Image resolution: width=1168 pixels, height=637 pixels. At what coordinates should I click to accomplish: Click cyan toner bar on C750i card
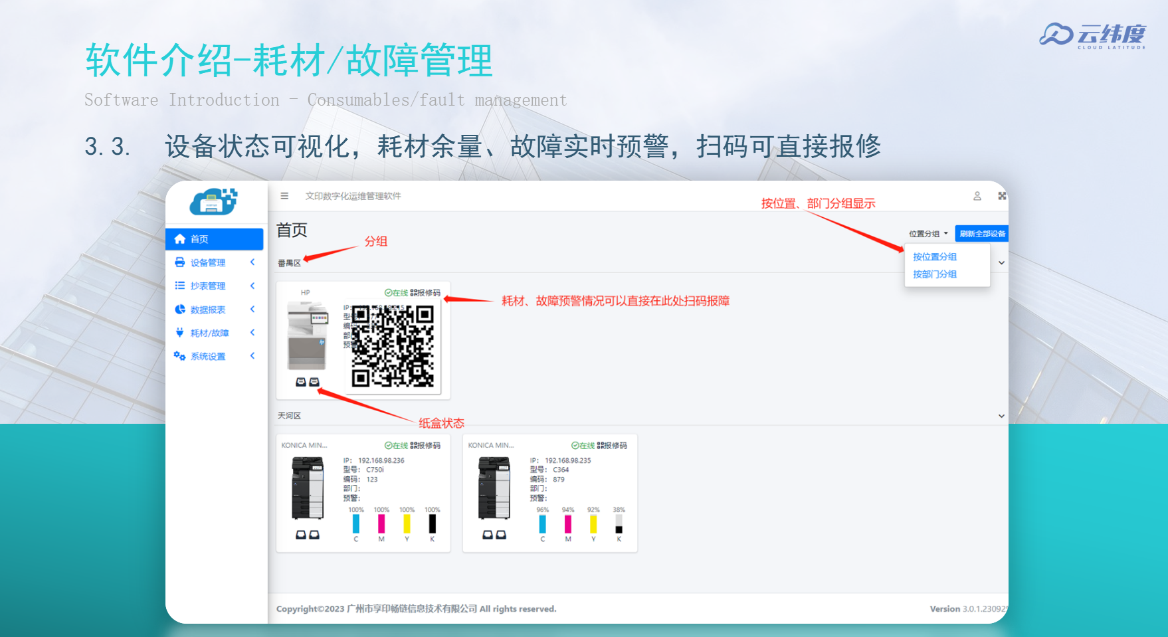[356, 523]
